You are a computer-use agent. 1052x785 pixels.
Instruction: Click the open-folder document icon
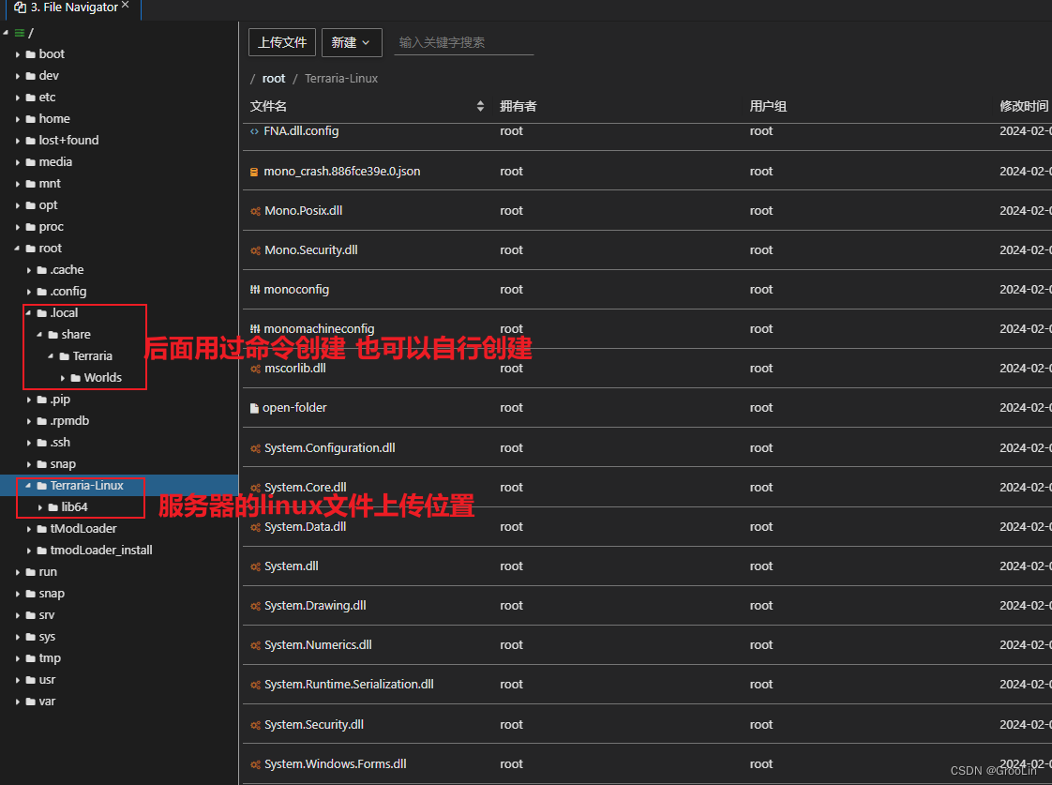click(x=254, y=408)
